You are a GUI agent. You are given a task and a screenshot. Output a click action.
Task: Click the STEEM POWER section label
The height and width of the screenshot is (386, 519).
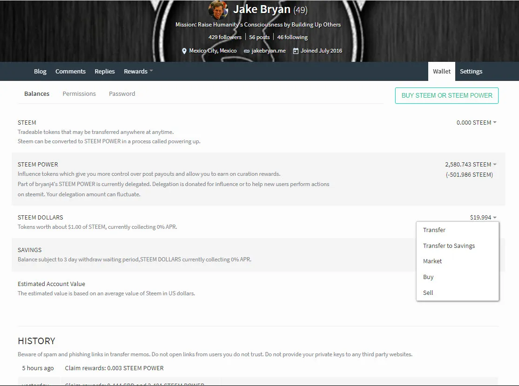[x=38, y=164]
